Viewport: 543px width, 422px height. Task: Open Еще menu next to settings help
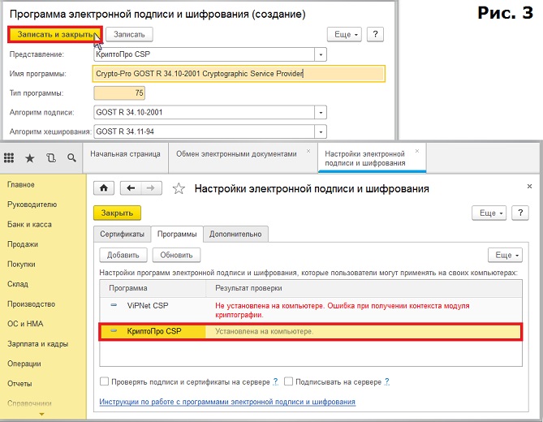pos(489,213)
